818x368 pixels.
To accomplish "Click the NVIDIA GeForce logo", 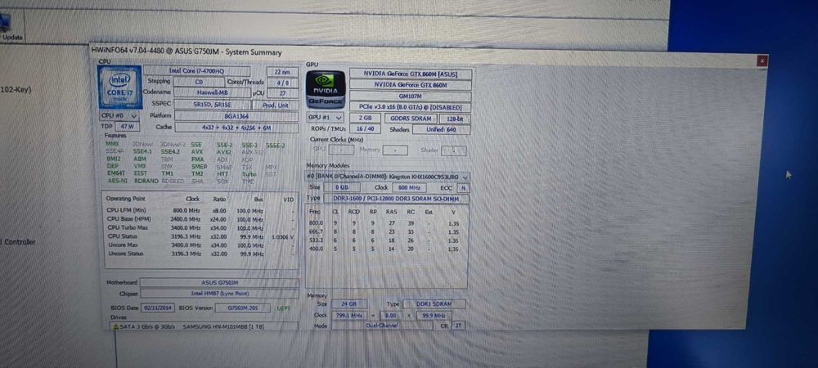I will click(325, 90).
